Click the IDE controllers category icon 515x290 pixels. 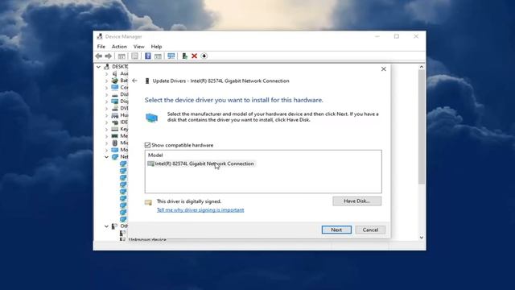[114, 122]
